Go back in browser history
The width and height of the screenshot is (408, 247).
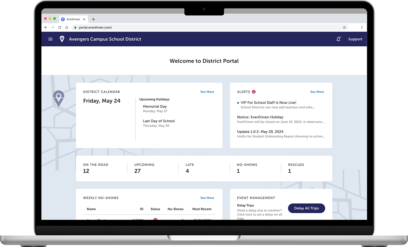coord(46,27)
